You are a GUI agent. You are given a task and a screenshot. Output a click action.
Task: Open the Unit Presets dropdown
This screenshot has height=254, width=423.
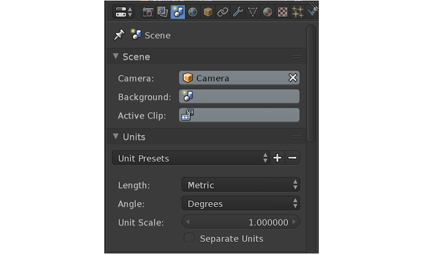(x=190, y=158)
